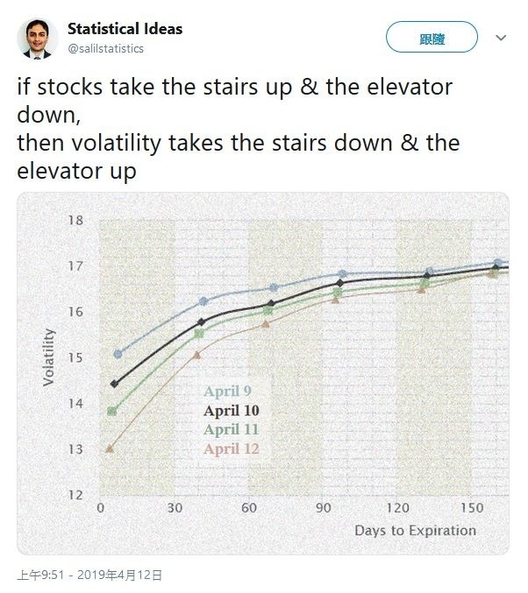
Task: Open the tweet timestamp 上午9:51 - 2019年4月12日
Action: [x=89, y=575]
